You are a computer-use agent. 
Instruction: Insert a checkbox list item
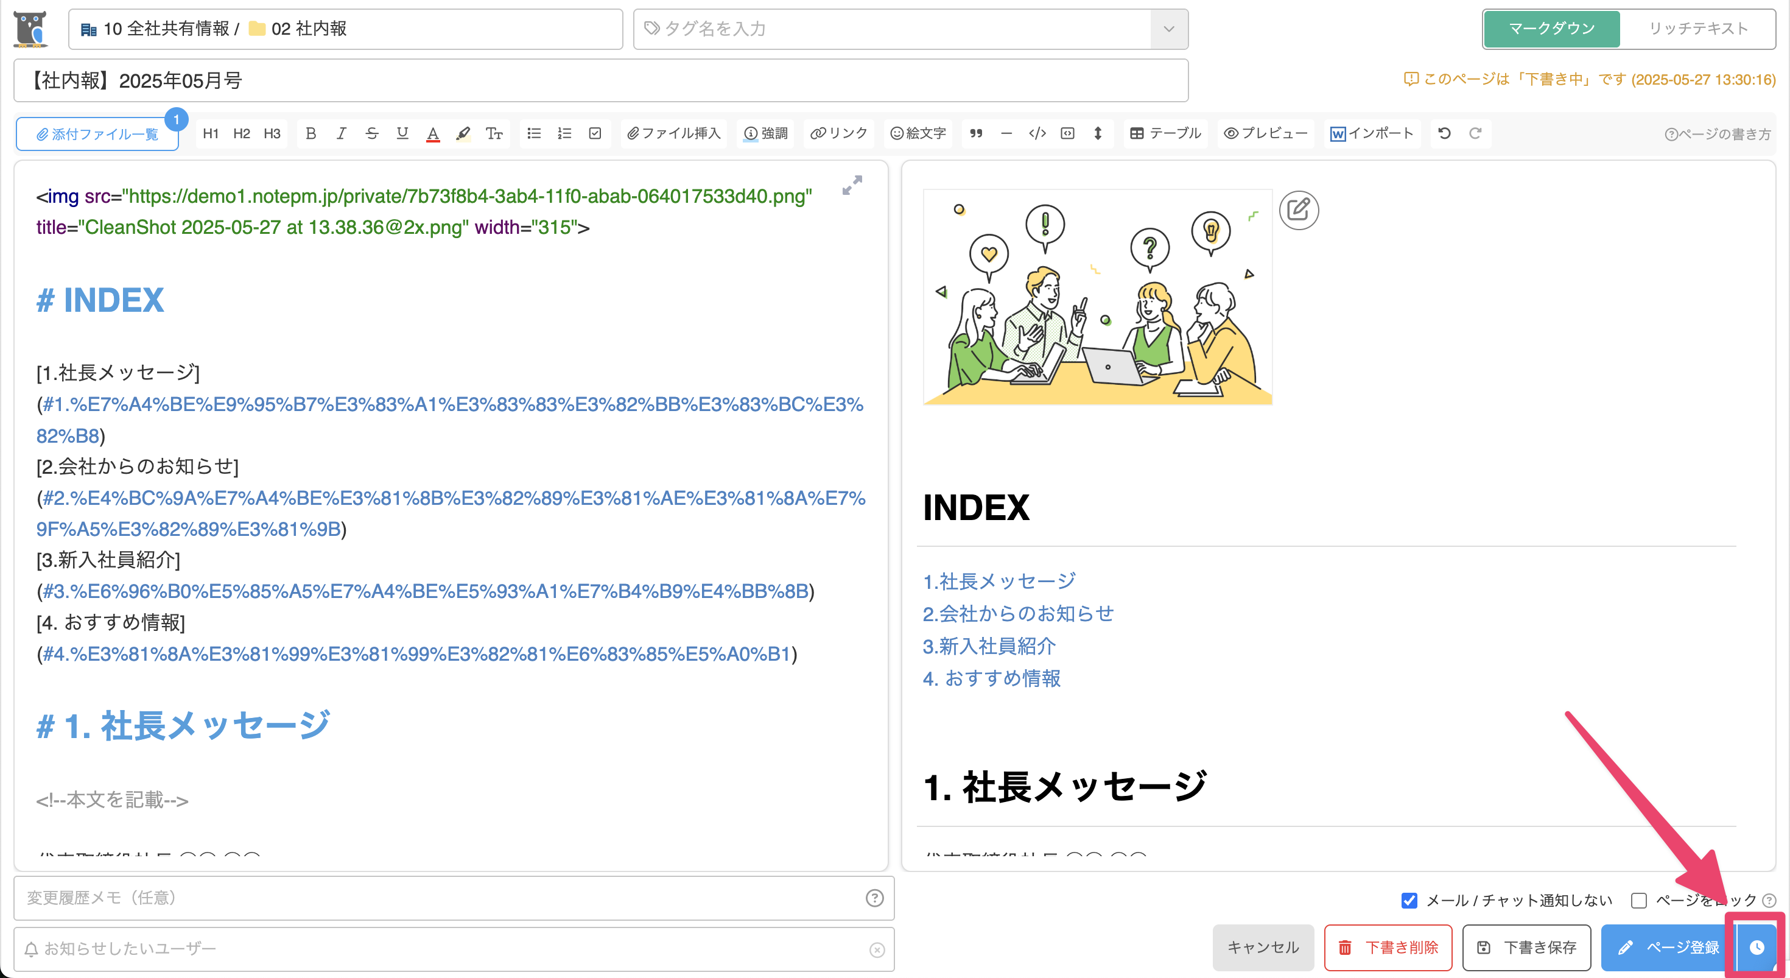[x=595, y=133]
